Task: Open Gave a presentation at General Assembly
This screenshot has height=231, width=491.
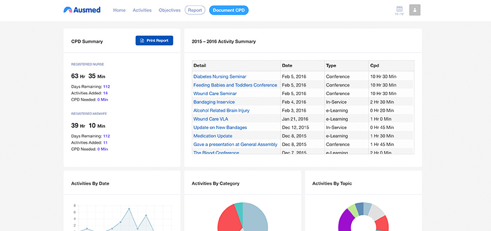Action: coord(235,144)
